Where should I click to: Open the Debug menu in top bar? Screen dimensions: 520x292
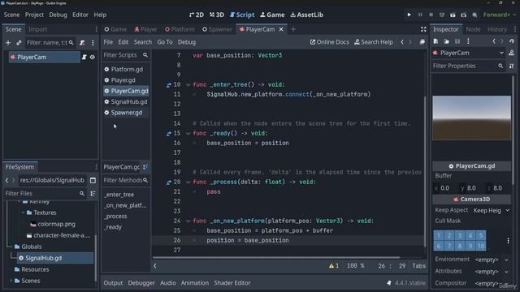click(58, 15)
